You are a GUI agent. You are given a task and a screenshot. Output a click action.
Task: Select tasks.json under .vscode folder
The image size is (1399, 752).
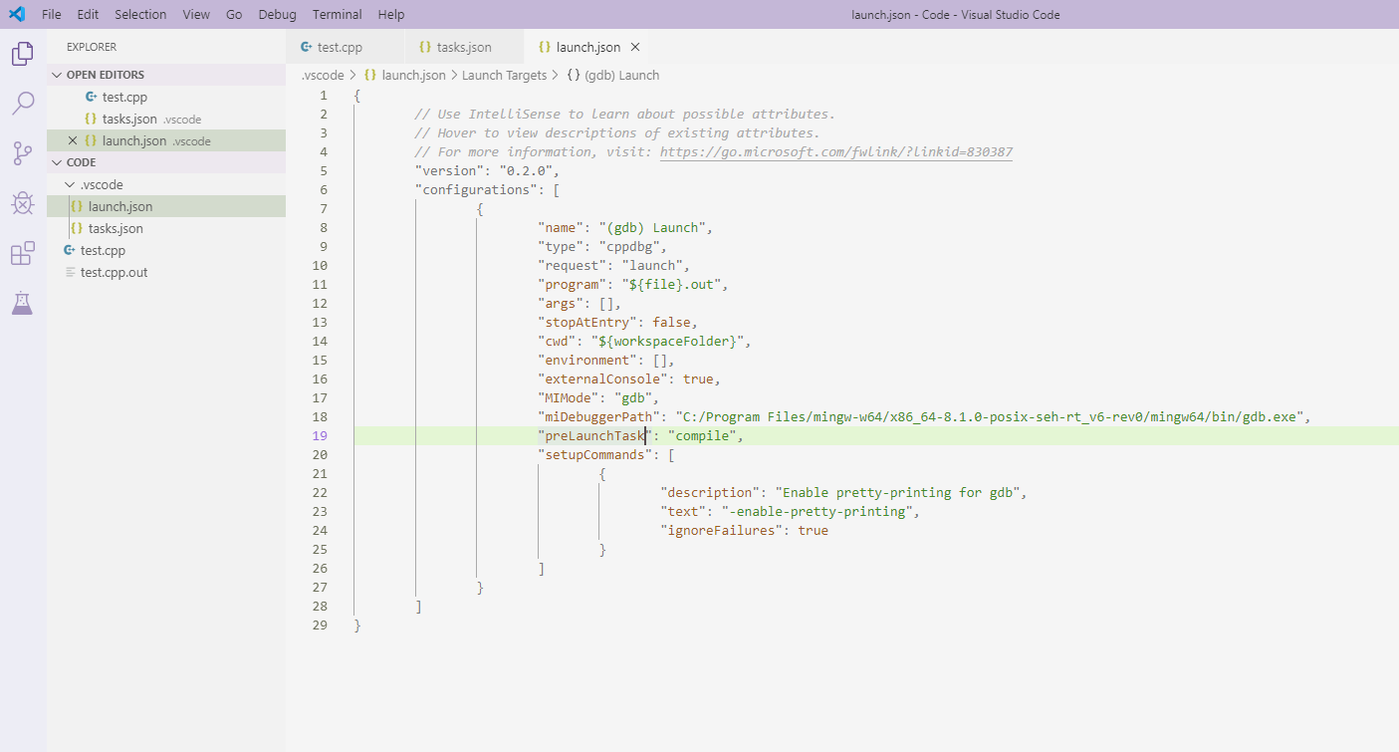click(166, 228)
